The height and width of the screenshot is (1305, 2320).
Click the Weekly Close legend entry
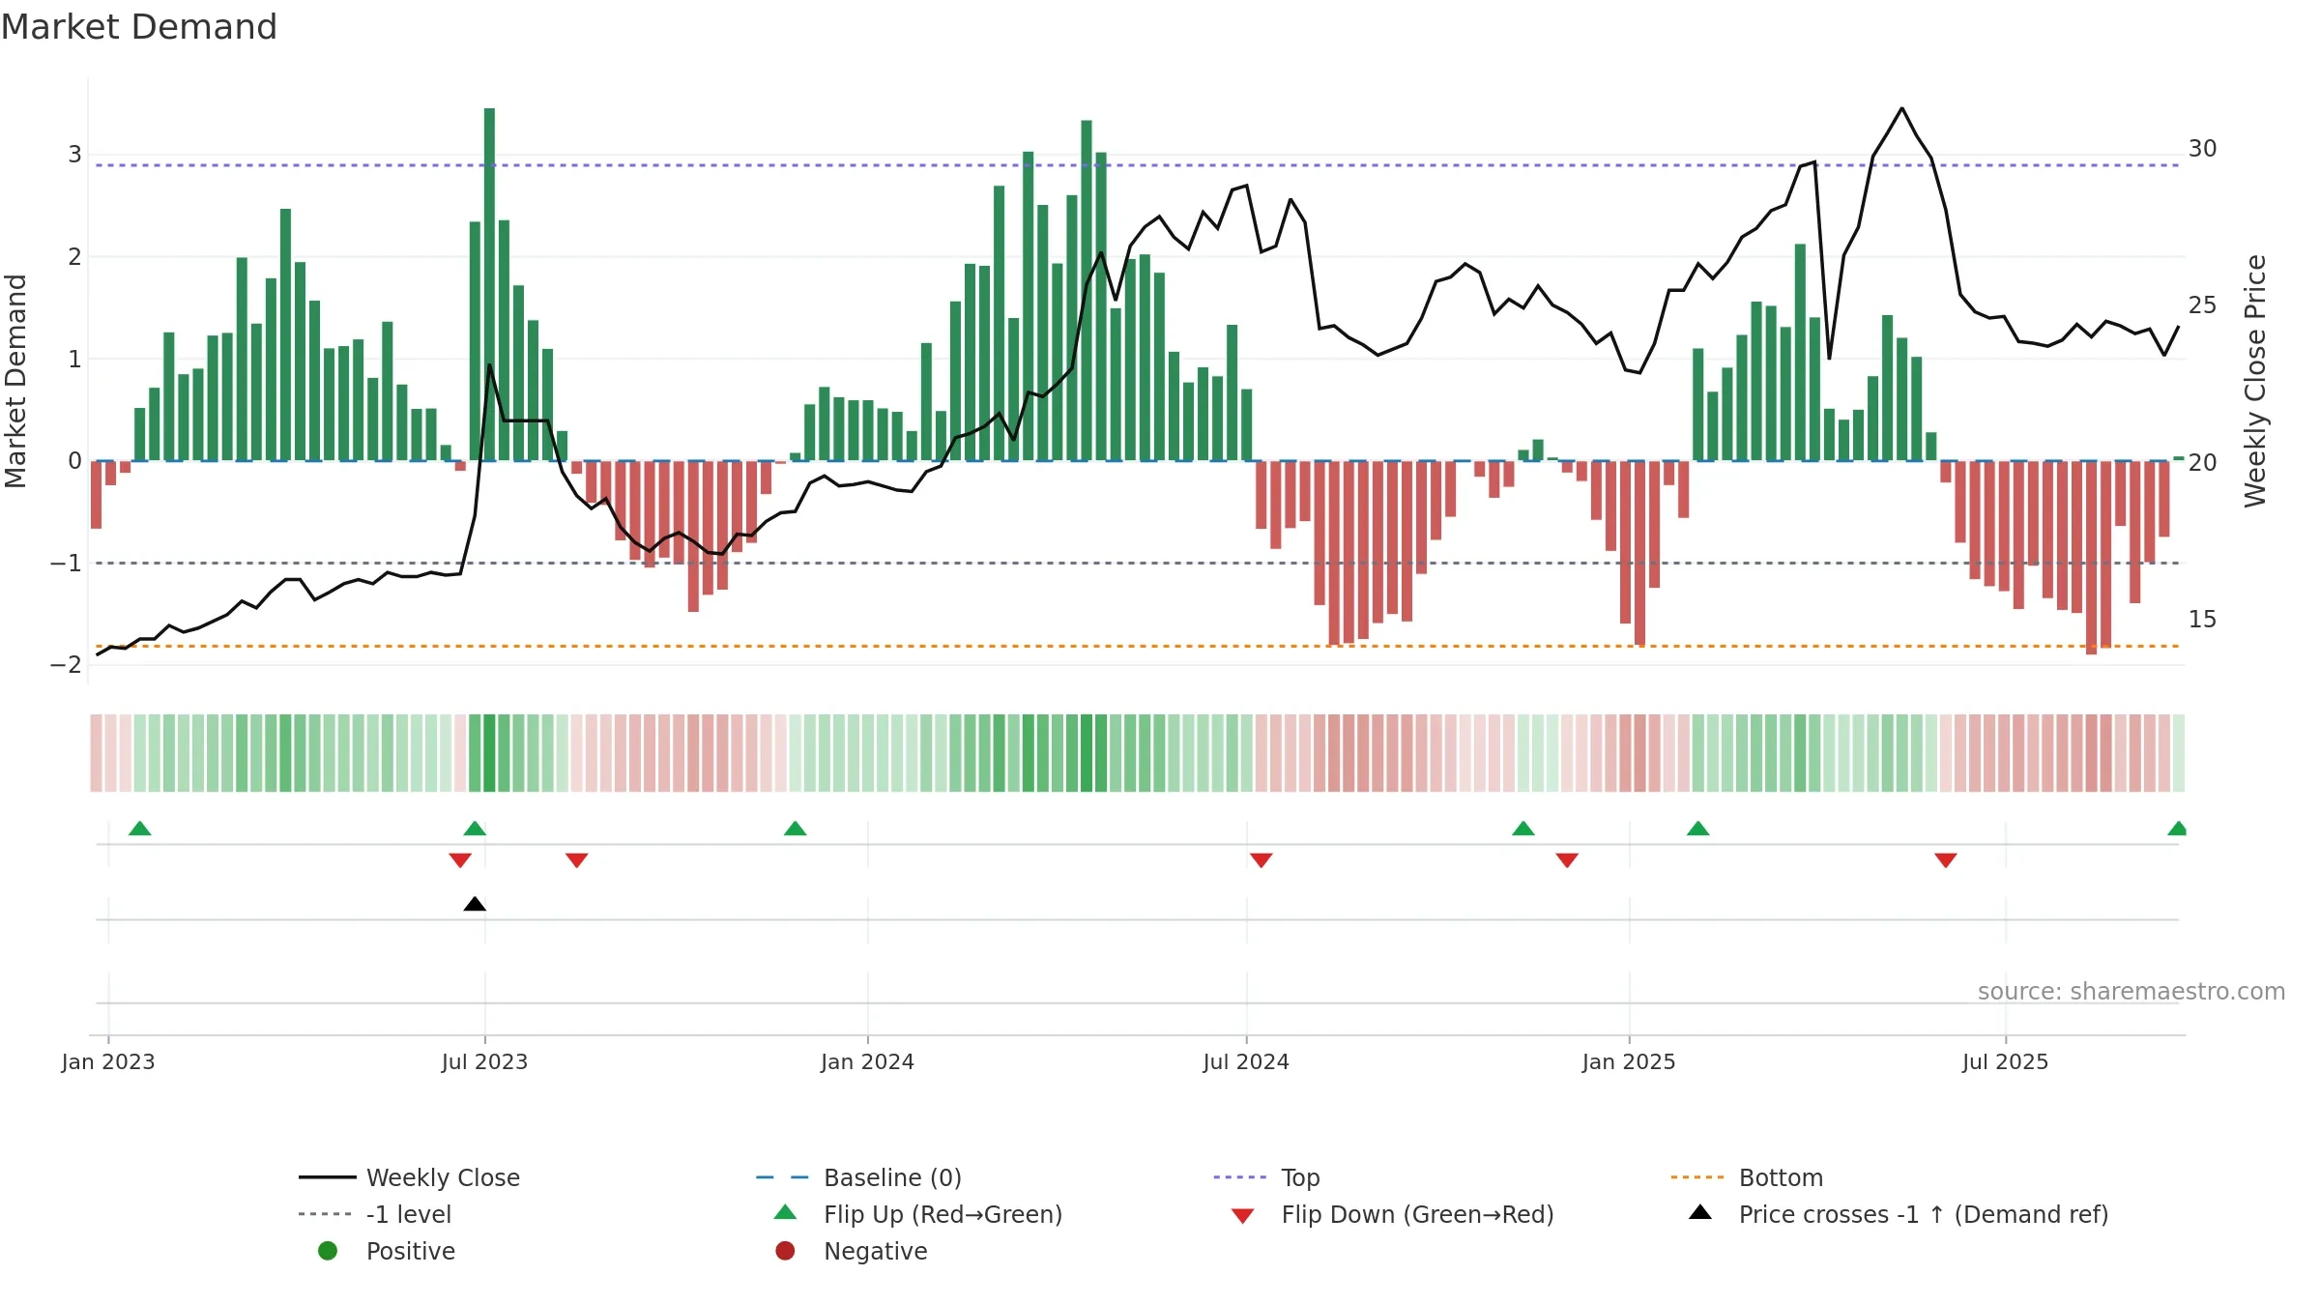point(410,1177)
